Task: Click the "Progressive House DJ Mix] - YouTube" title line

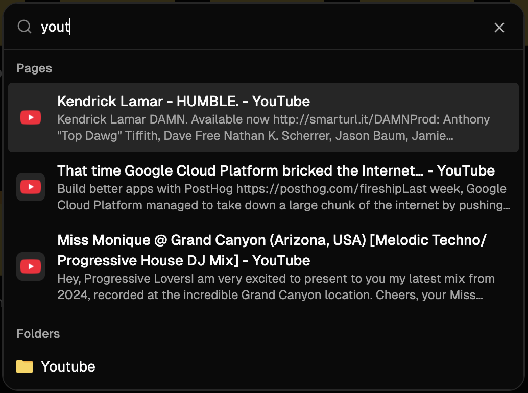Action: click(183, 260)
